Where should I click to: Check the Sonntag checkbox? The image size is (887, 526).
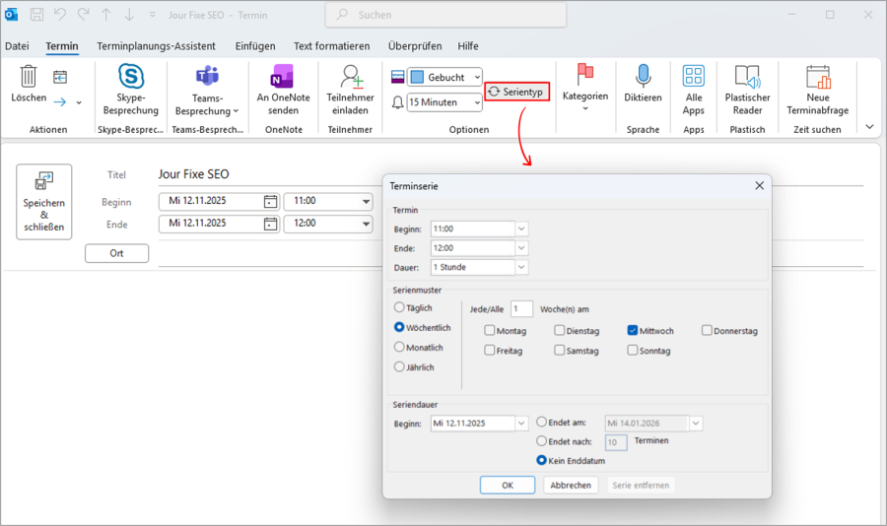pyautogui.click(x=633, y=350)
